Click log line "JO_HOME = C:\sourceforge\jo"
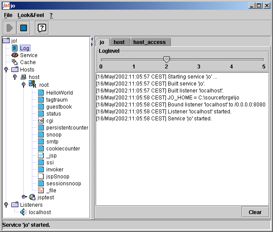Screen dimensions: 273x232 (x=168, y=98)
